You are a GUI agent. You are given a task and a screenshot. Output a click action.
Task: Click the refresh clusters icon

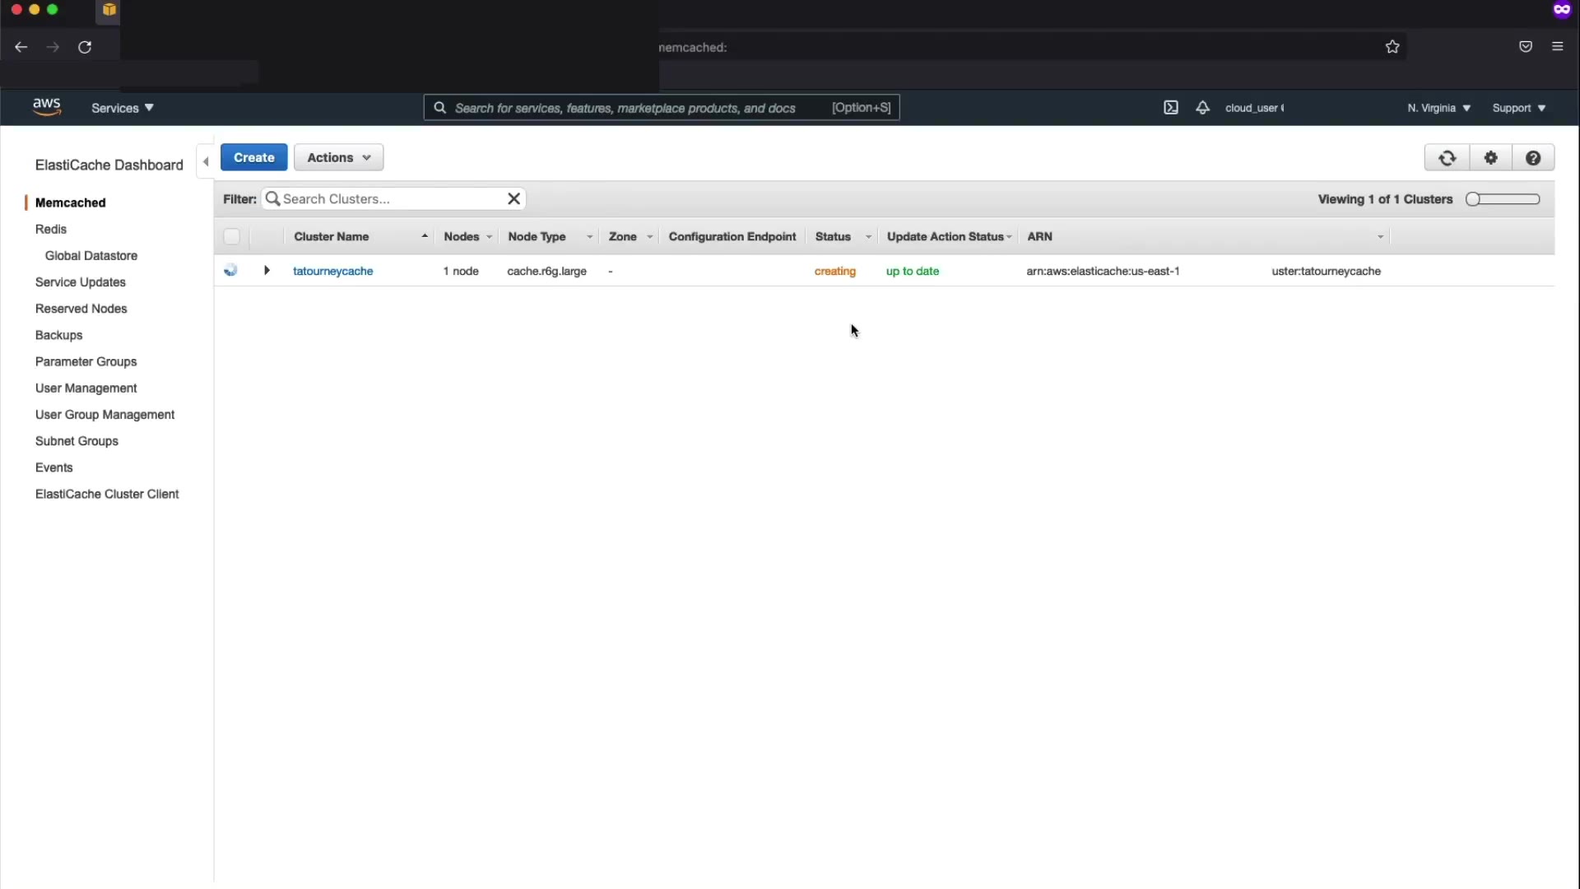[1447, 158]
